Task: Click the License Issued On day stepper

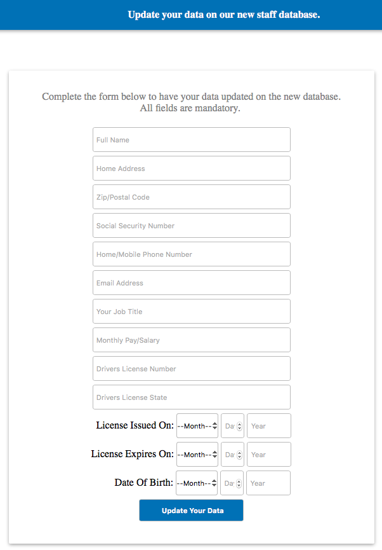Action: (239, 426)
